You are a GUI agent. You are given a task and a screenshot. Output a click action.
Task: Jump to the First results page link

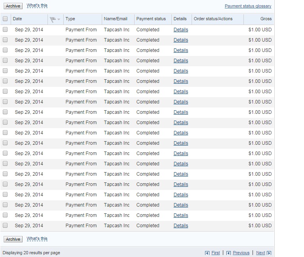(x=216, y=253)
